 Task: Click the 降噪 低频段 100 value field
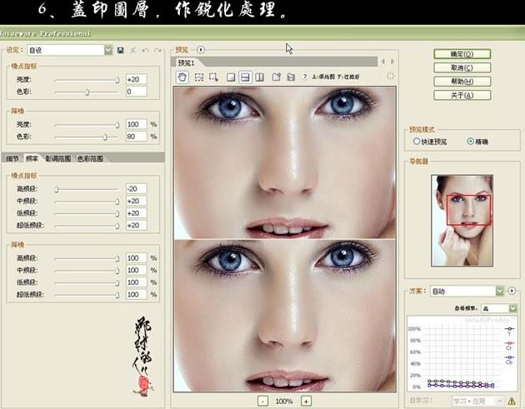tap(137, 282)
